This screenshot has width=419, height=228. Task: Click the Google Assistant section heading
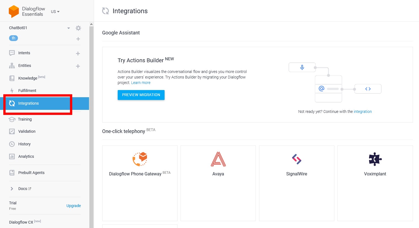click(x=121, y=33)
